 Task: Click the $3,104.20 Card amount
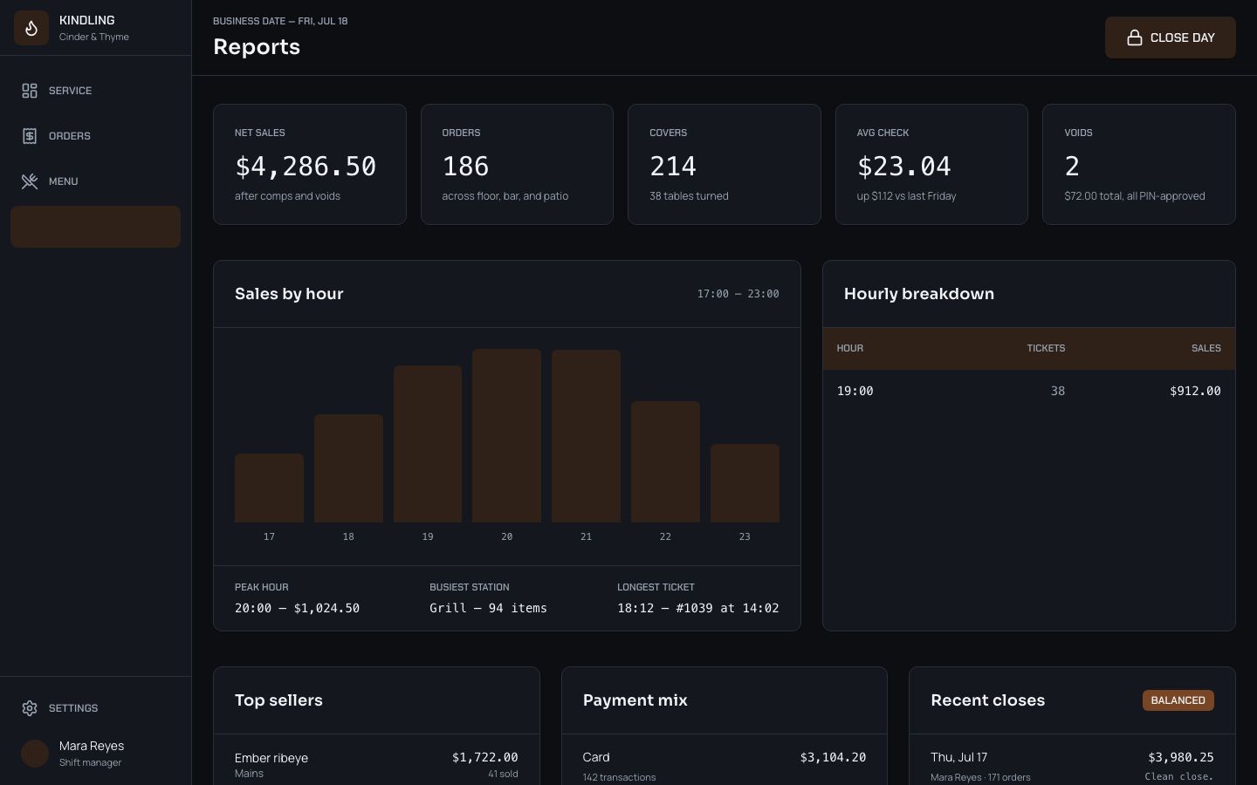833,757
